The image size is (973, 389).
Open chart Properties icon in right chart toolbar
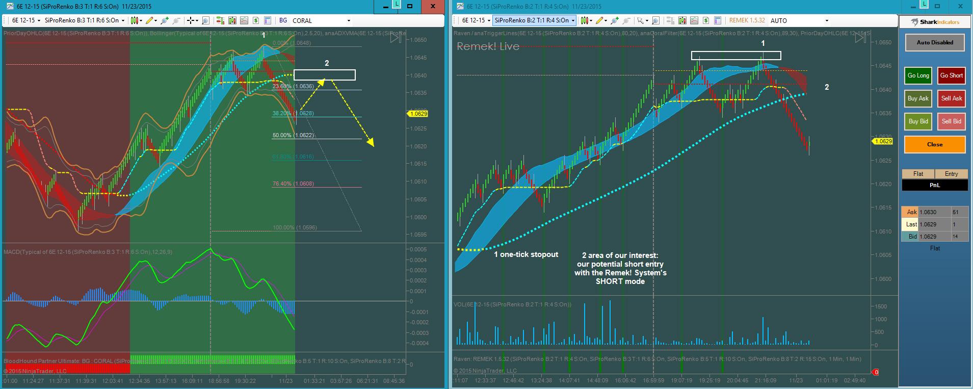[x=718, y=20]
